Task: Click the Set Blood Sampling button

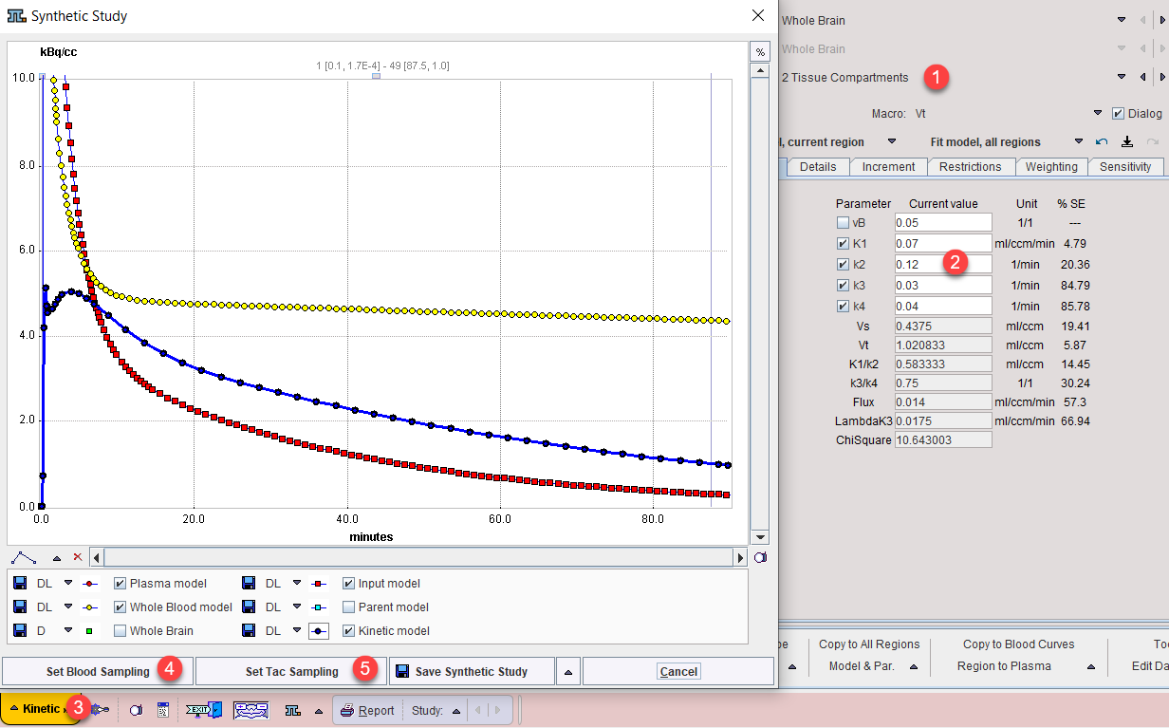Action: pyautogui.click(x=98, y=672)
